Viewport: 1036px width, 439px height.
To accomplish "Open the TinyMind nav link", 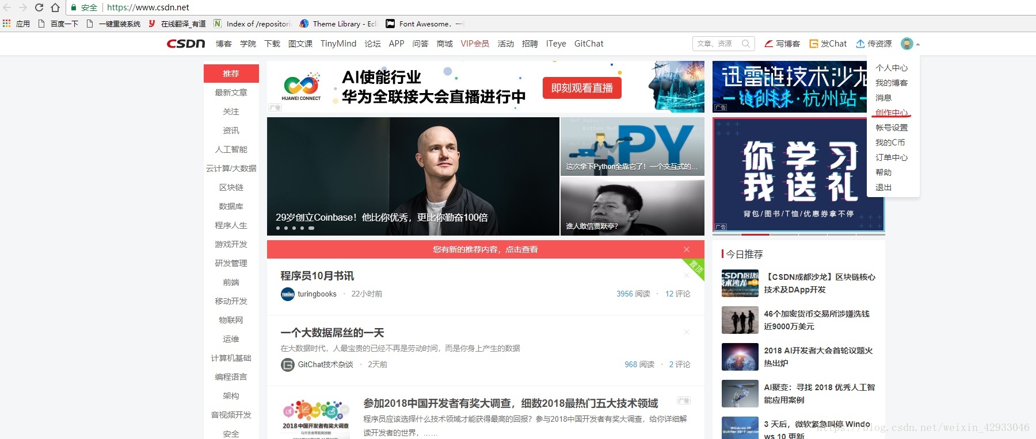I will pos(338,44).
